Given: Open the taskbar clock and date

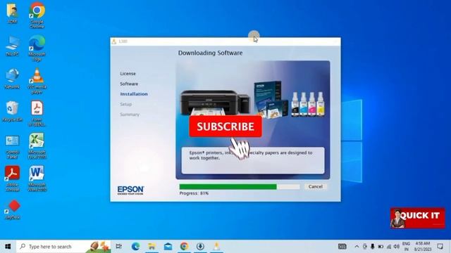Looking at the screenshot, I should click(x=423, y=247).
